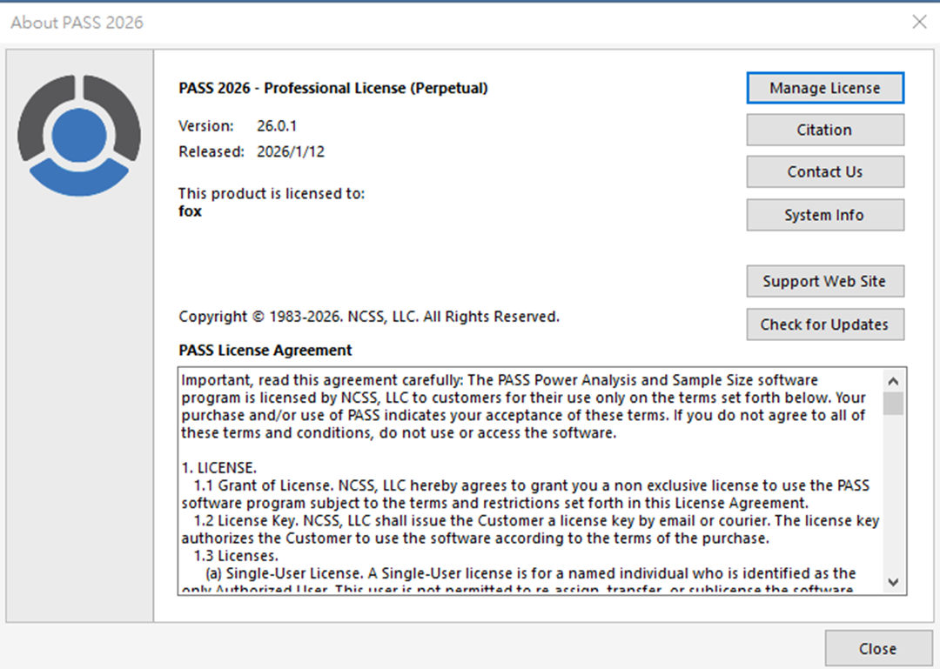This screenshot has width=940, height=669.
Task: Click the 'This product is licensed to:' label
Action: tap(272, 194)
